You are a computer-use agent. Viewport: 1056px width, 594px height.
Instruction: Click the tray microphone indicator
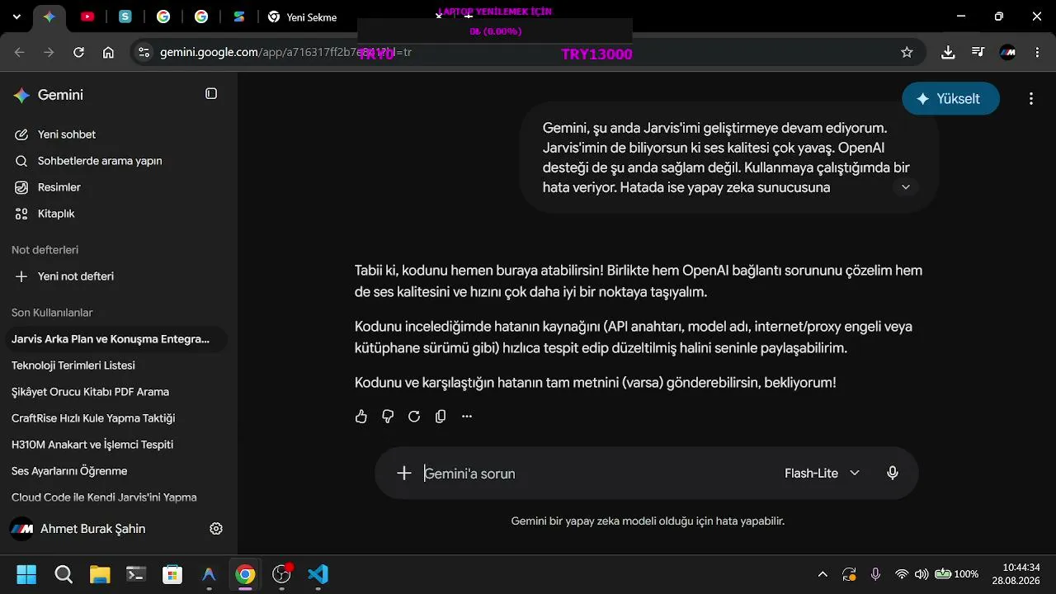point(875,574)
